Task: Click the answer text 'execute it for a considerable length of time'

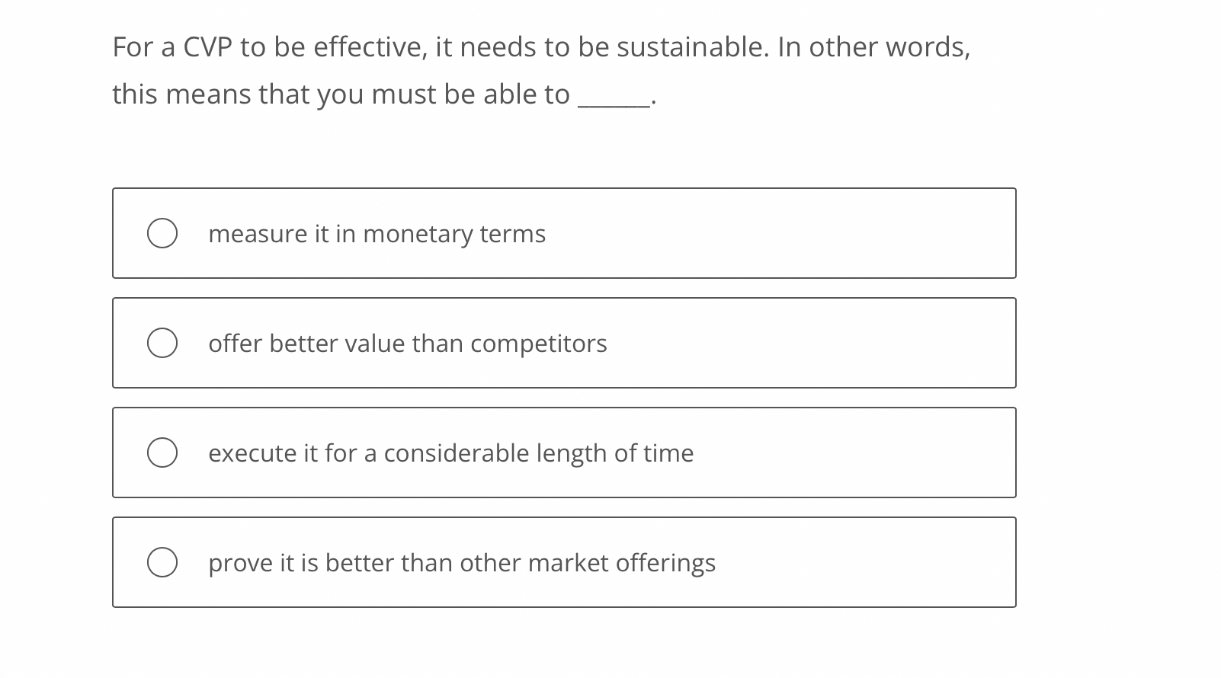Action: [450, 453]
